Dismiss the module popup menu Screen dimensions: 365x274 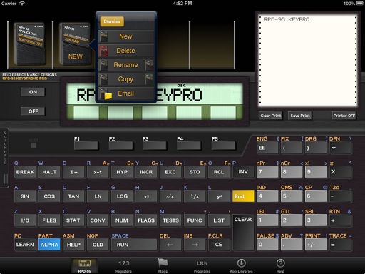tap(112, 21)
